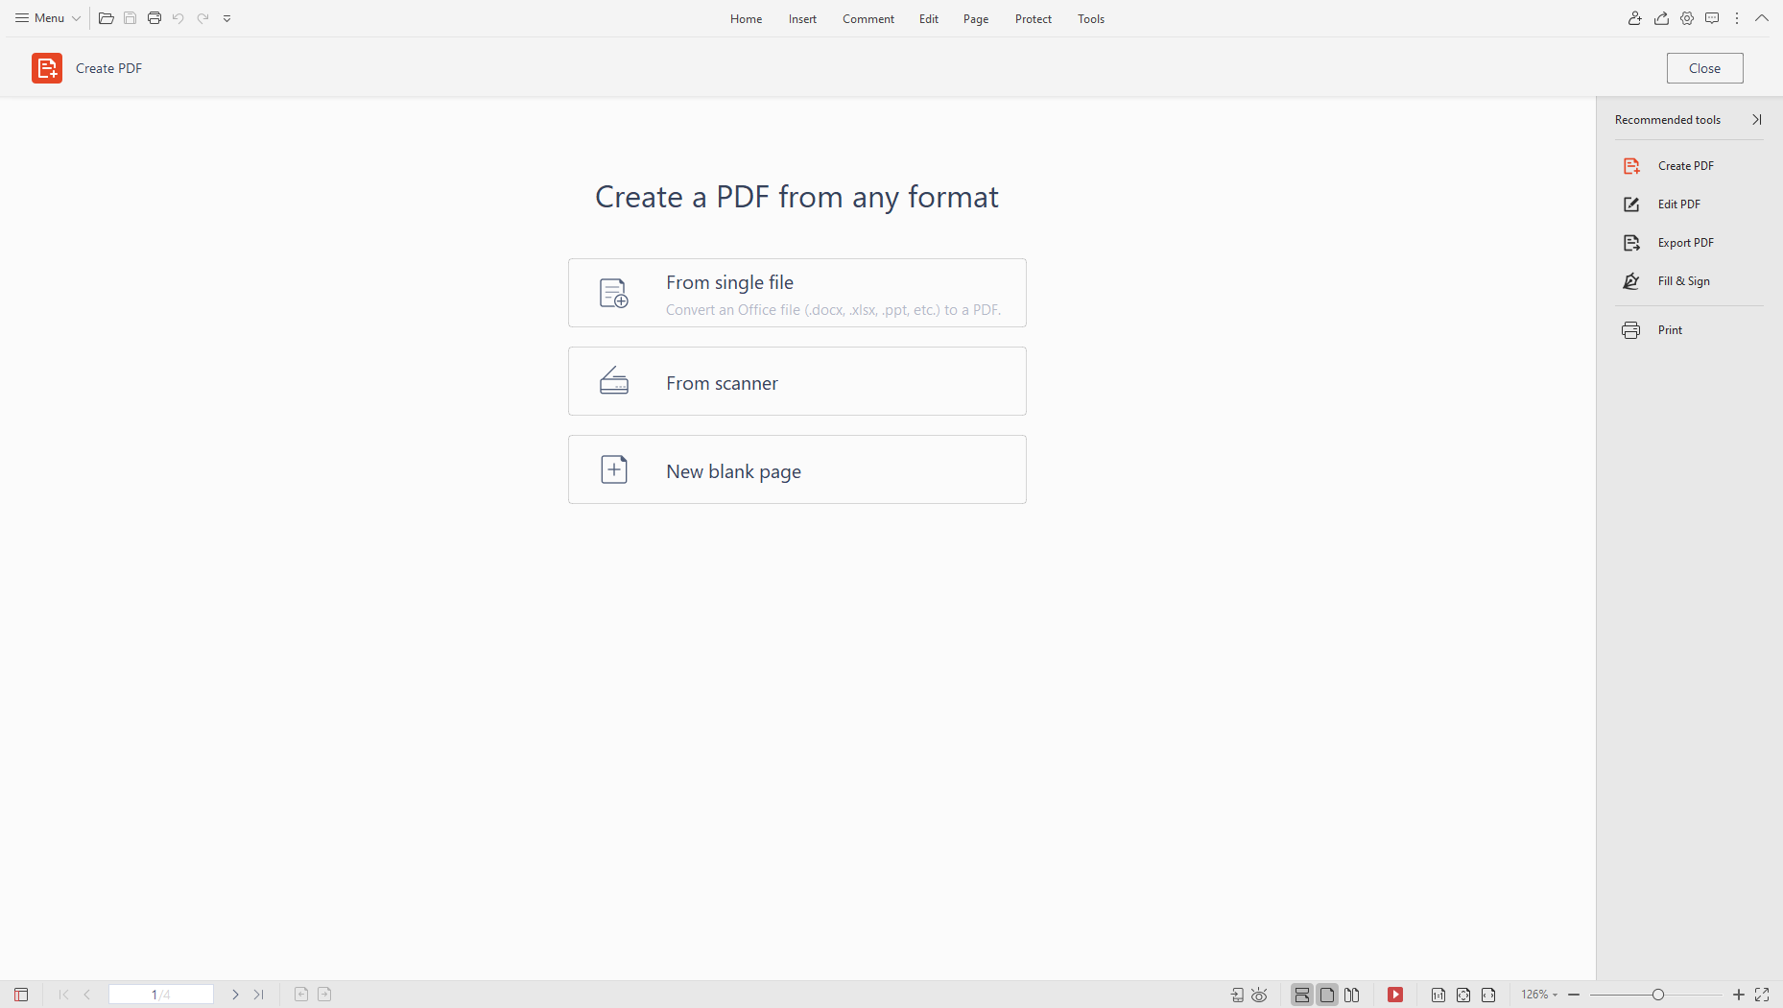Go to the next page arrow

point(235,995)
